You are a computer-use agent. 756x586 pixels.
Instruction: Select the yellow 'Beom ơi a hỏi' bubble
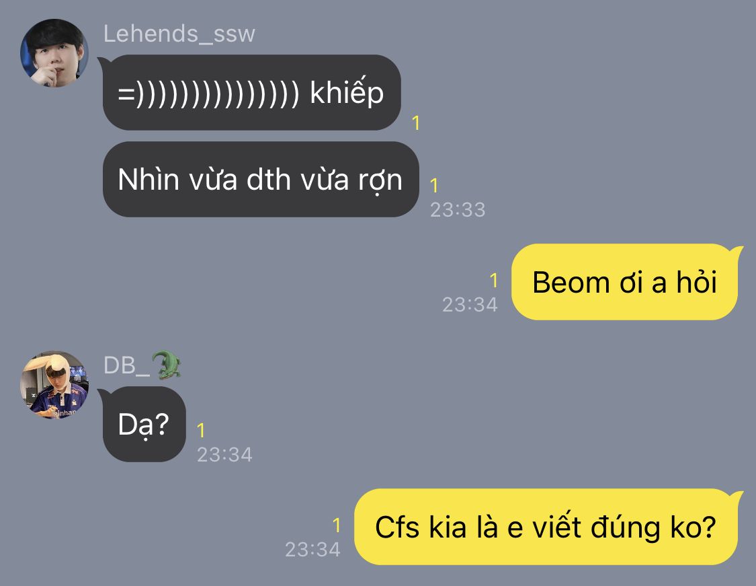click(x=627, y=282)
